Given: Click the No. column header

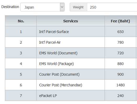Looking at the screenshot, I should tap(21, 21).
